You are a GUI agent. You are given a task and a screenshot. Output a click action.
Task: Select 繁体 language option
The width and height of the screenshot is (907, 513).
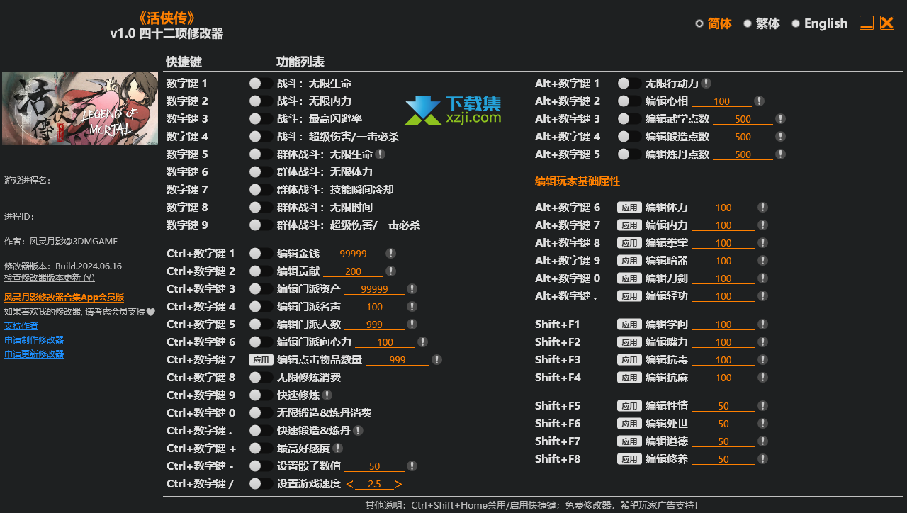(762, 23)
